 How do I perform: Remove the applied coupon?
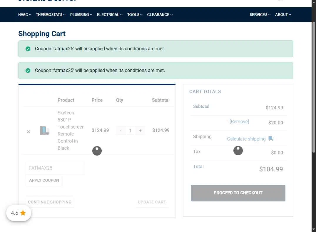pos(239,121)
